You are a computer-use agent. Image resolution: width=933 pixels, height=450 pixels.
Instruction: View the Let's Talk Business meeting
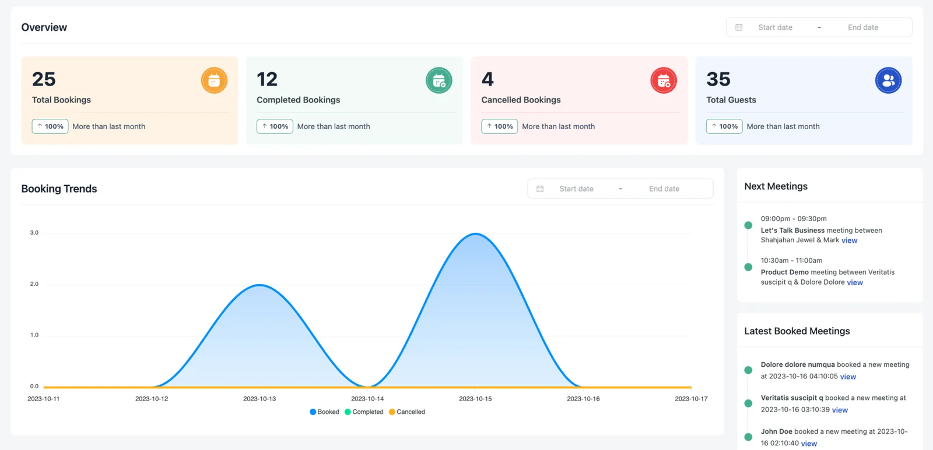(x=849, y=240)
